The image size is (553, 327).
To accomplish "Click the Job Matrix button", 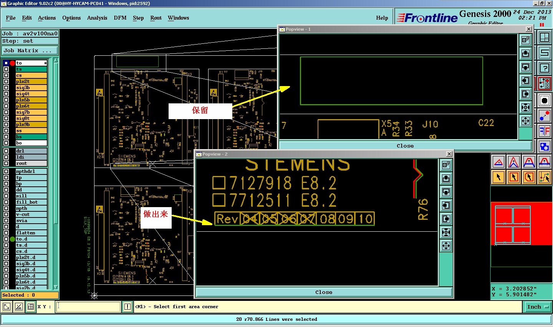I will click(x=30, y=51).
